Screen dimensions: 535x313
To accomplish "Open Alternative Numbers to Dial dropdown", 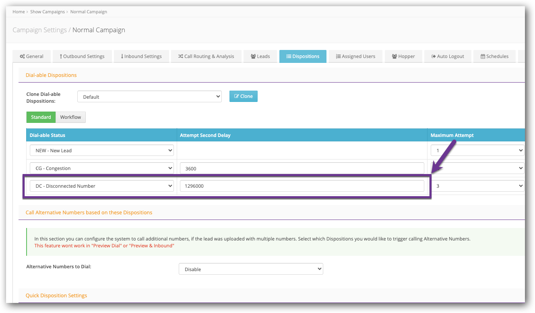I will 251,269.
